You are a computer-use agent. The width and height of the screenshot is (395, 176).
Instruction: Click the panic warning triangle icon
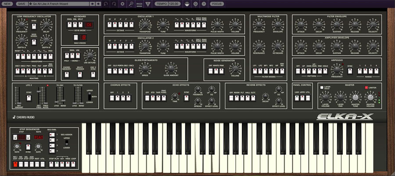pyautogui.click(x=147, y=4)
